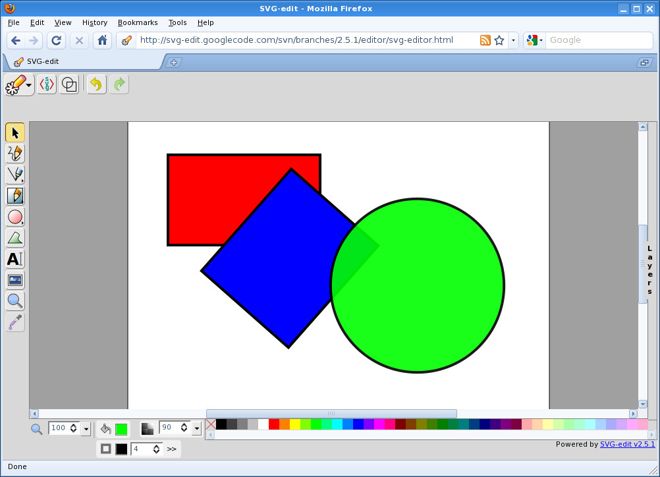This screenshot has height=477, width=660.
Task: Activate the Ellipse/Circle tool
Action: pyautogui.click(x=15, y=217)
